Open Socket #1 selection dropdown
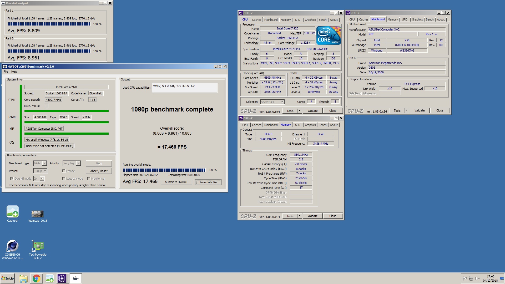 pyautogui.click(x=272, y=102)
